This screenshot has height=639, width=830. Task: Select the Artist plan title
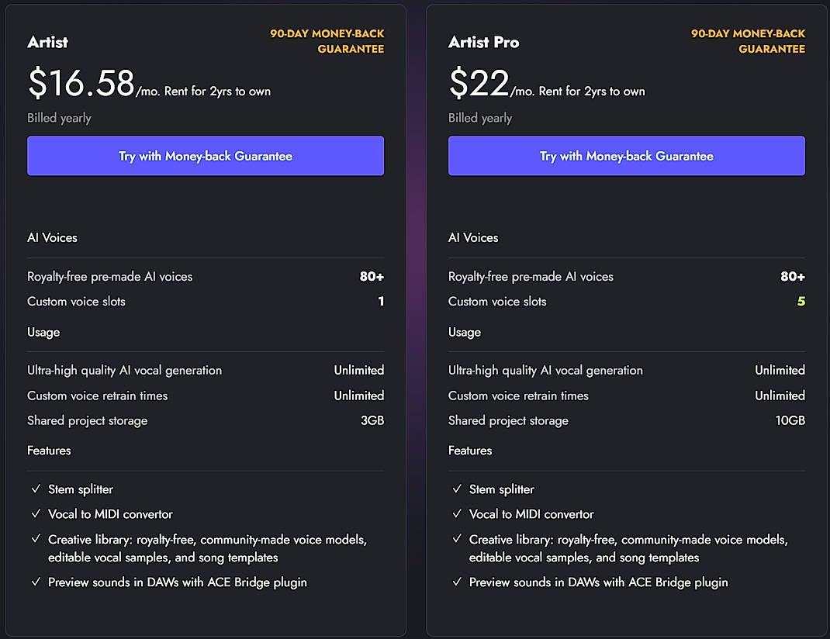tap(47, 43)
